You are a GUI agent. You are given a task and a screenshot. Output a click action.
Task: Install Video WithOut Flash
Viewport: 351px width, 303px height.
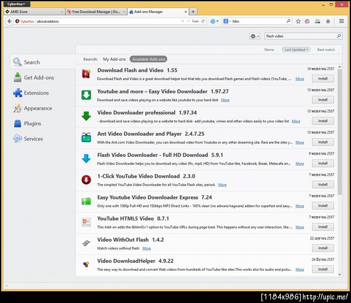pyautogui.click(x=323, y=248)
